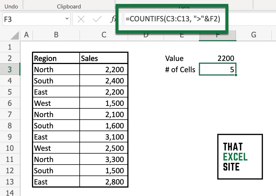Select row 9 header
Viewport: 276px width, 196px height.
coord(10,137)
